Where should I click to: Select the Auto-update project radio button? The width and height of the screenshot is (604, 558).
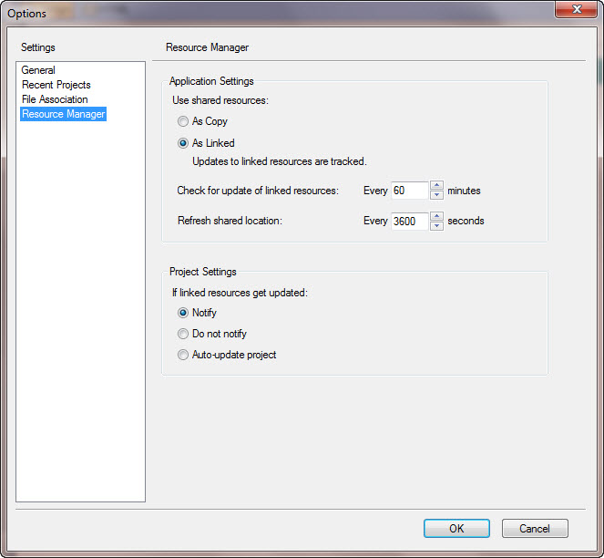tap(184, 355)
